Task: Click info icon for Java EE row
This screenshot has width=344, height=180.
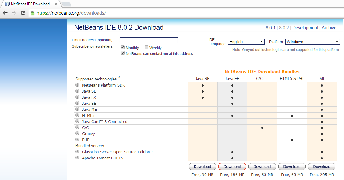Action: 77,103
